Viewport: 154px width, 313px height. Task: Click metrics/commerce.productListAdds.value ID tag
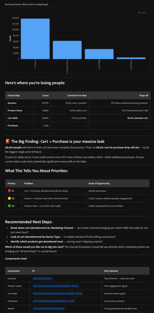(x=57, y=294)
